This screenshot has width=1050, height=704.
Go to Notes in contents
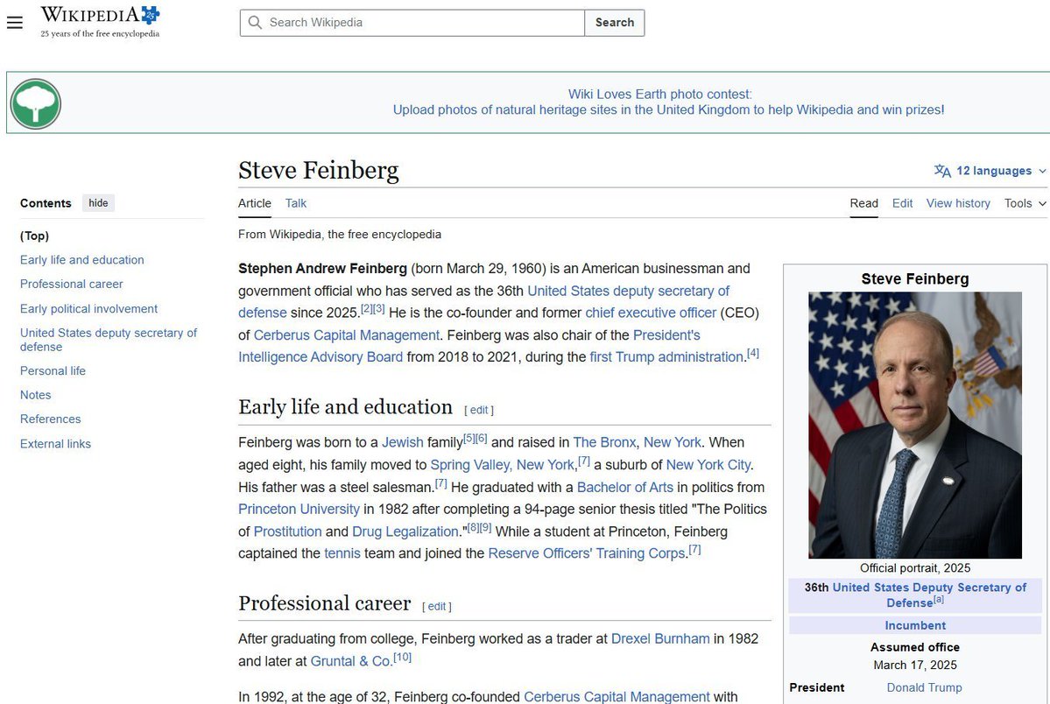pos(36,395)
